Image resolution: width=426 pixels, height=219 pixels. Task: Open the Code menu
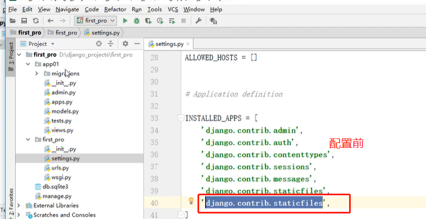91,9
